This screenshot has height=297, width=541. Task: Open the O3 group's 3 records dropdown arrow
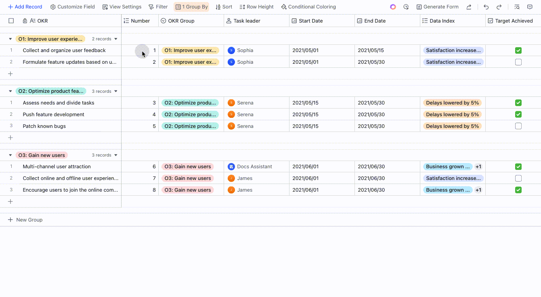point(116,155)
